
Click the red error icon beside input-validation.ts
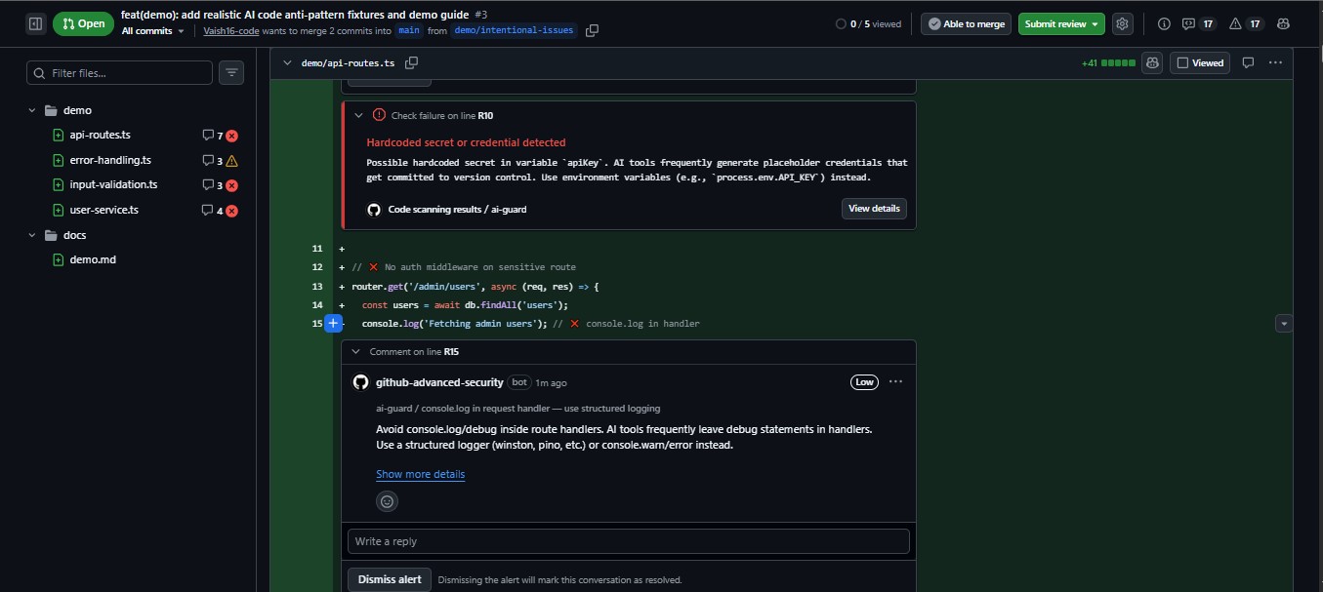click(232, 185)
